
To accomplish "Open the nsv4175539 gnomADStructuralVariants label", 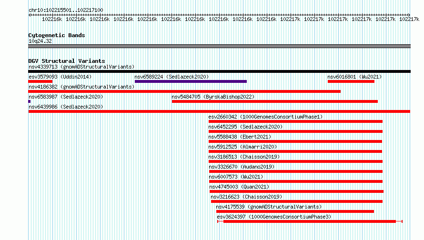I will click(269, 207).
